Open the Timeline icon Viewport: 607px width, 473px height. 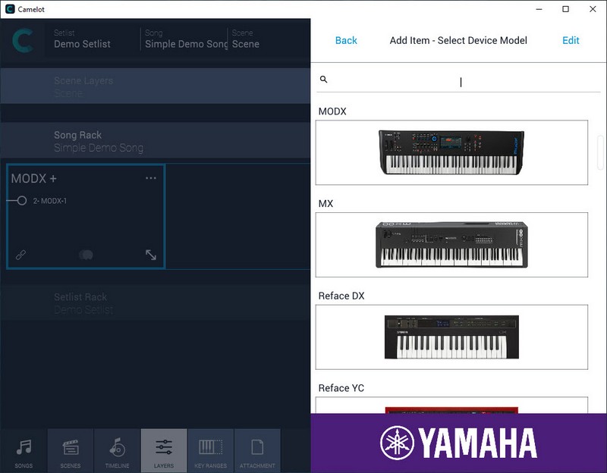click(117, 450)
